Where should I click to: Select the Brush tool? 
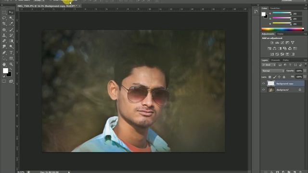(x=11, y=30)
